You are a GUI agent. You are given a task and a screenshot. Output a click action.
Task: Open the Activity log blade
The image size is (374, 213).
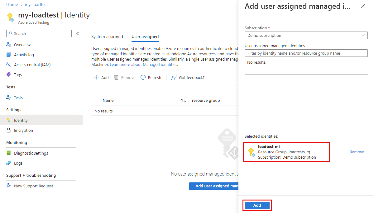[24, 55]
